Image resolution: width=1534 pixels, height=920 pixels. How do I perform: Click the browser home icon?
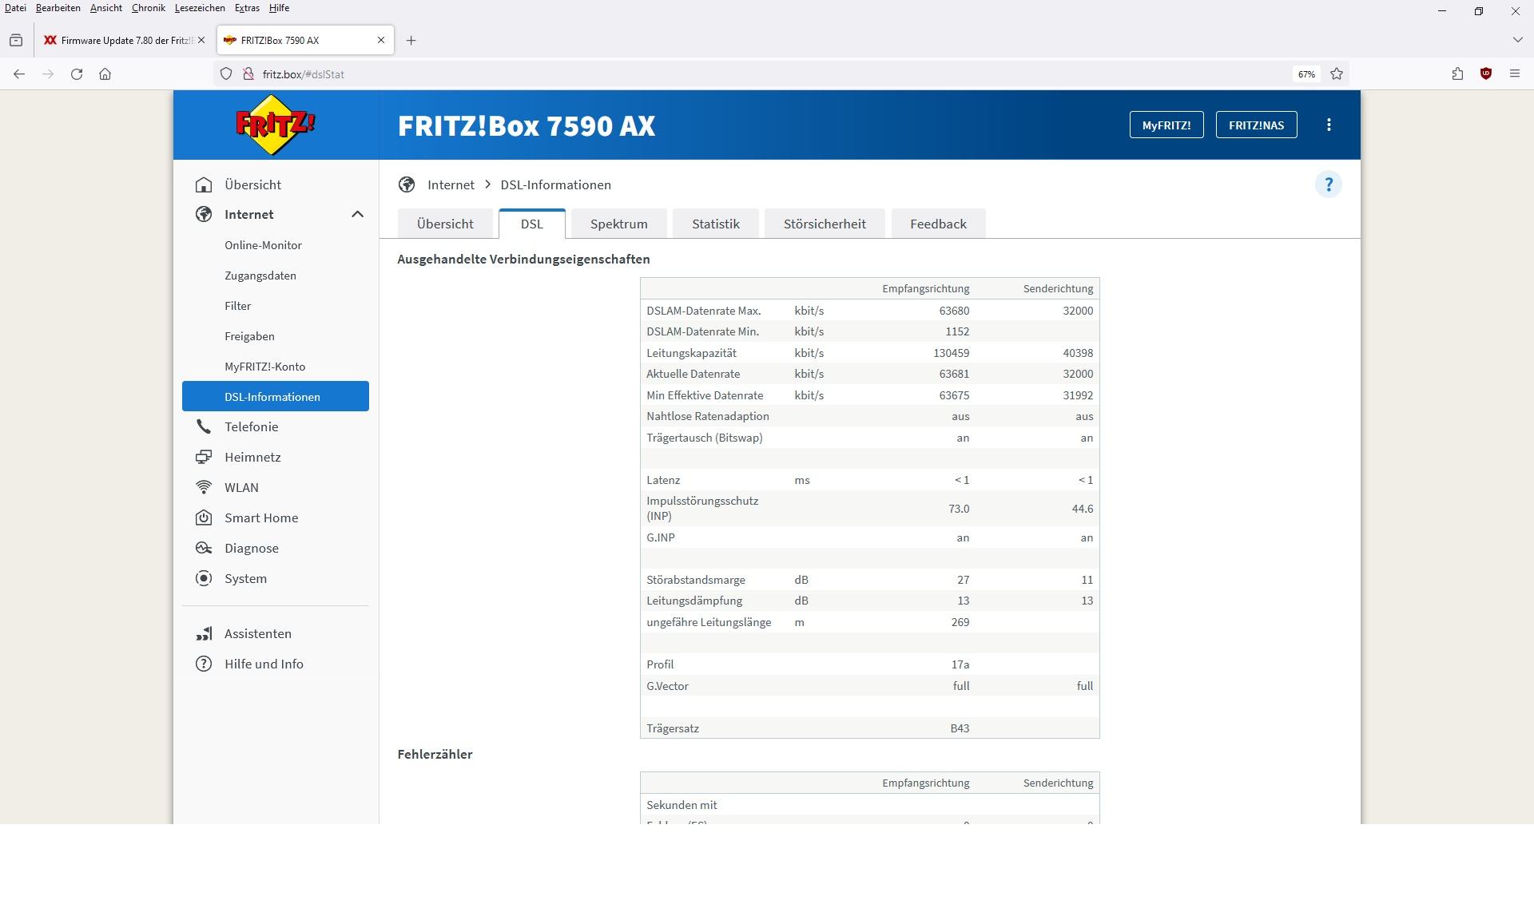105,73
